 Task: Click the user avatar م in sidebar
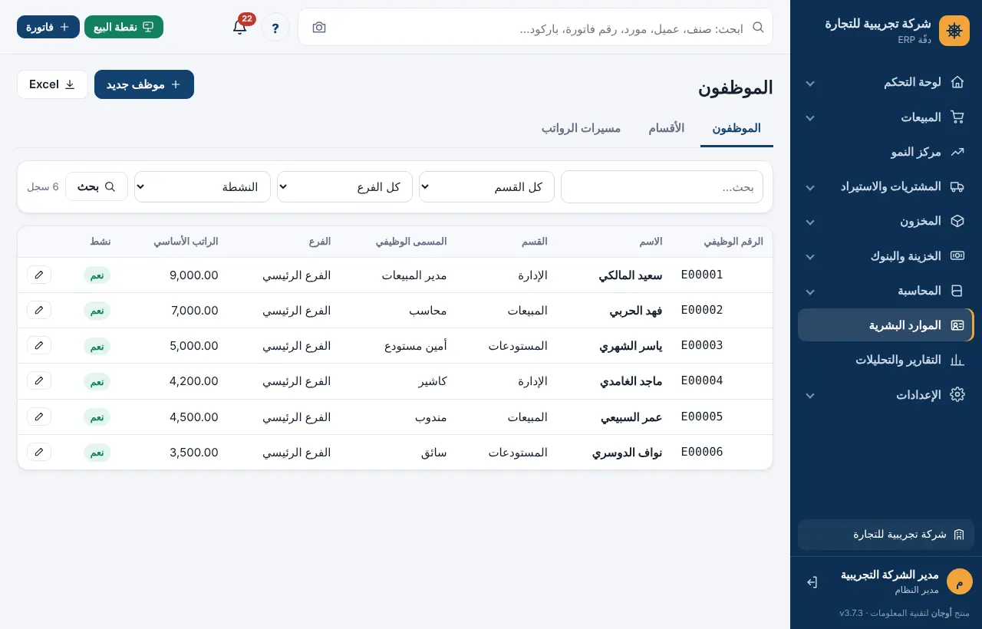959,581
